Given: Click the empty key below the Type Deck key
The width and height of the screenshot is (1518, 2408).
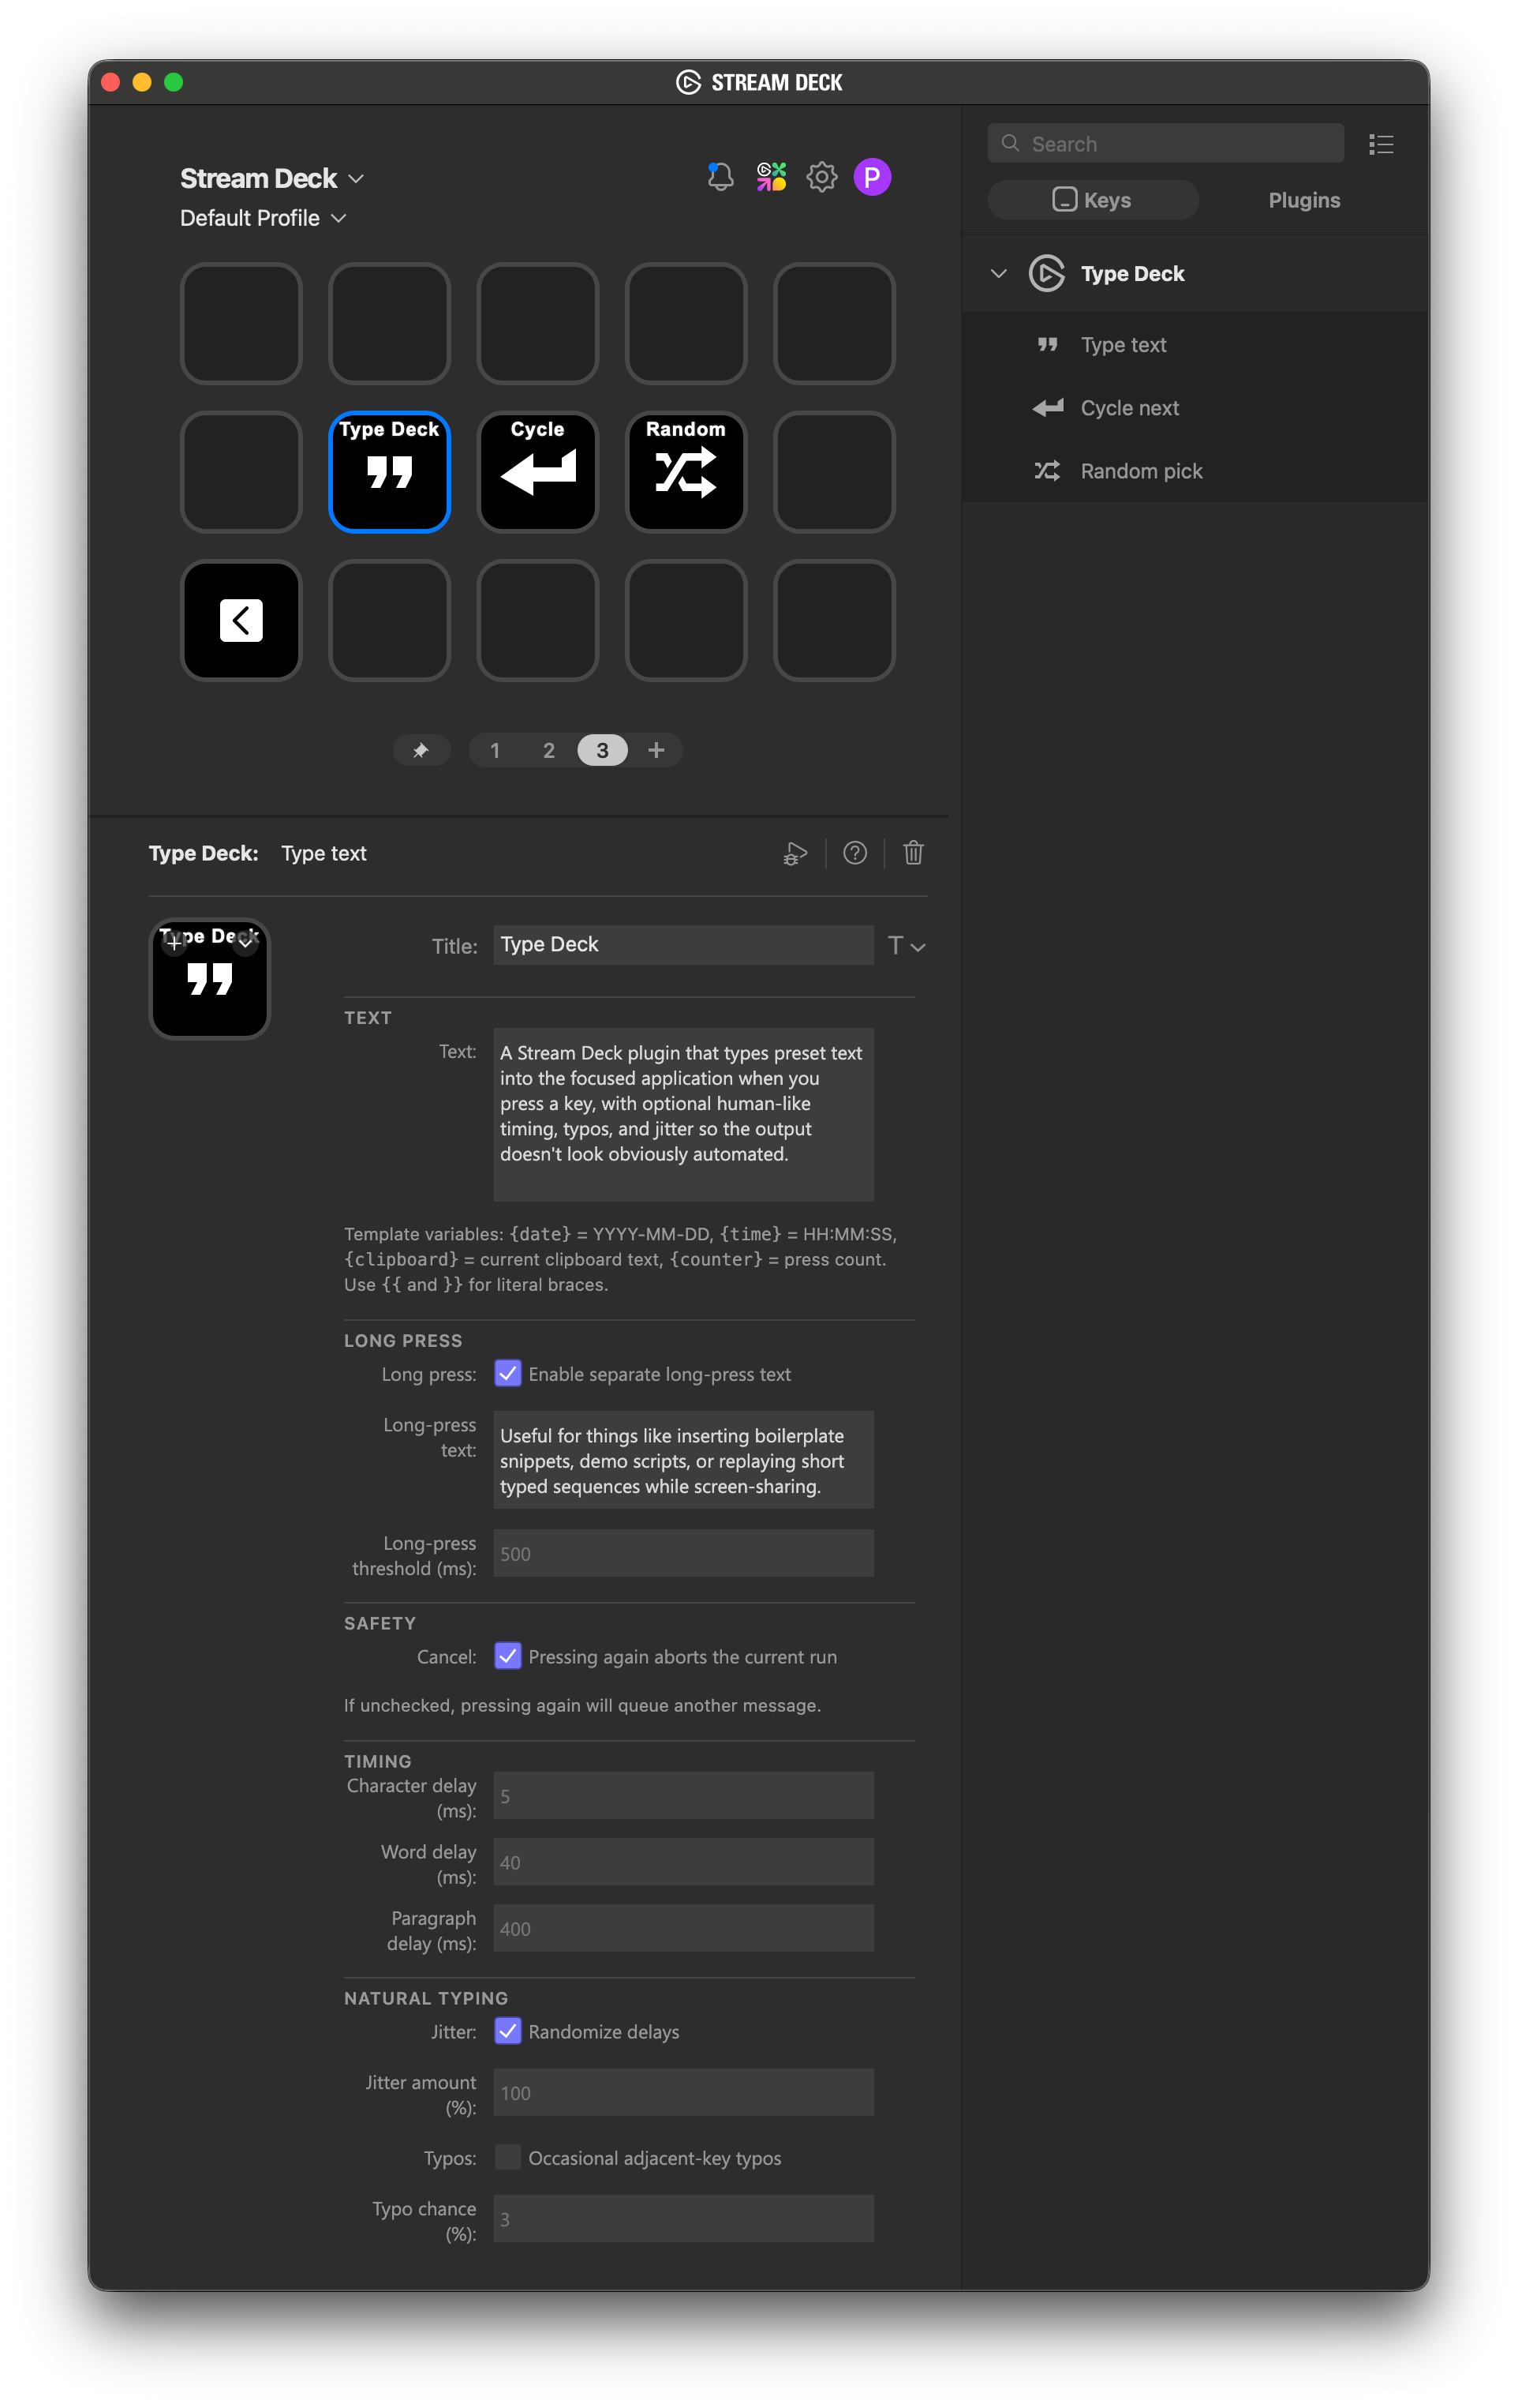Looking at the screenshot, I should pos(390,620).
